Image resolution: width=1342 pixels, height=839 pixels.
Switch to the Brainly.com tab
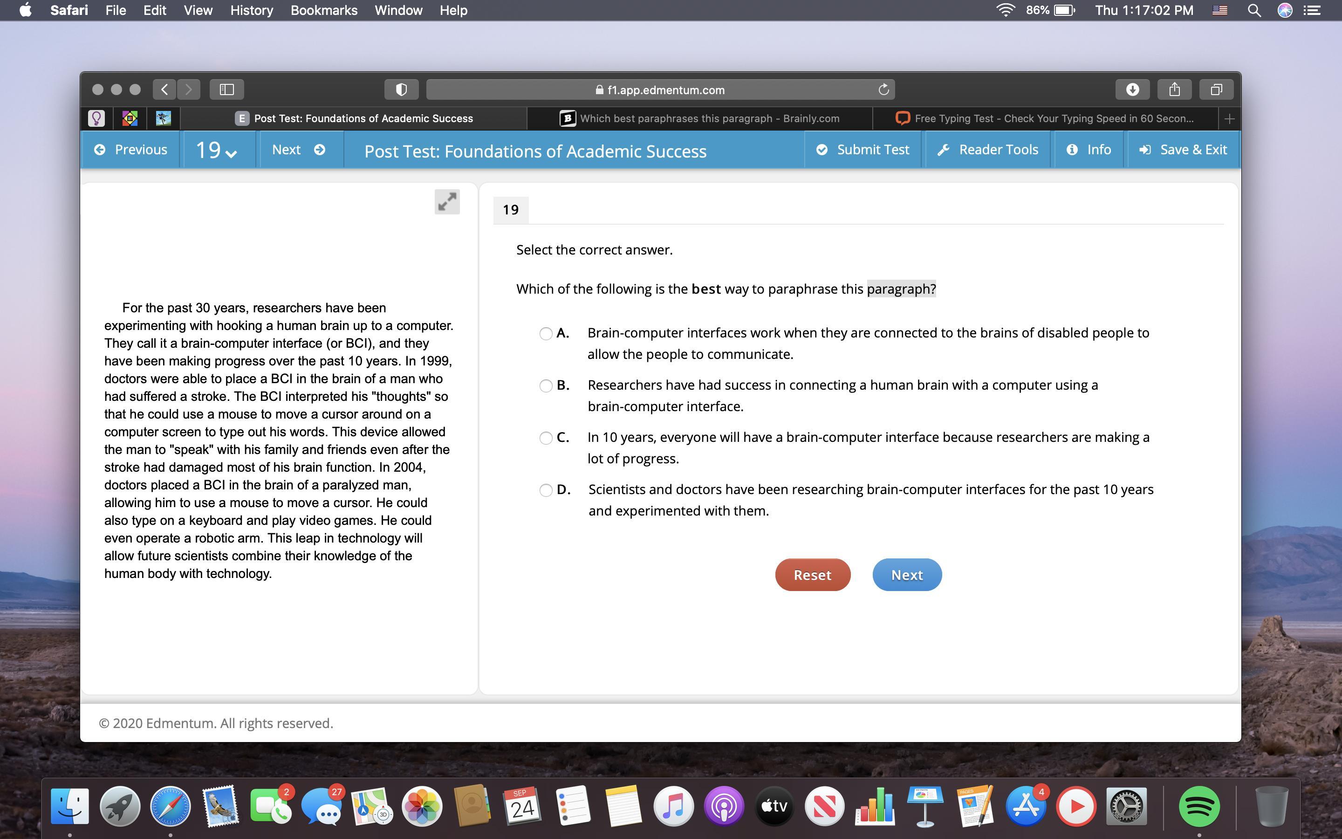pyautogui.click(x=700, y=119)
